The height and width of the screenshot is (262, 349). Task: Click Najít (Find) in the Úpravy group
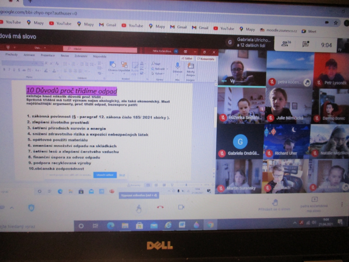(x=156, y=64)
